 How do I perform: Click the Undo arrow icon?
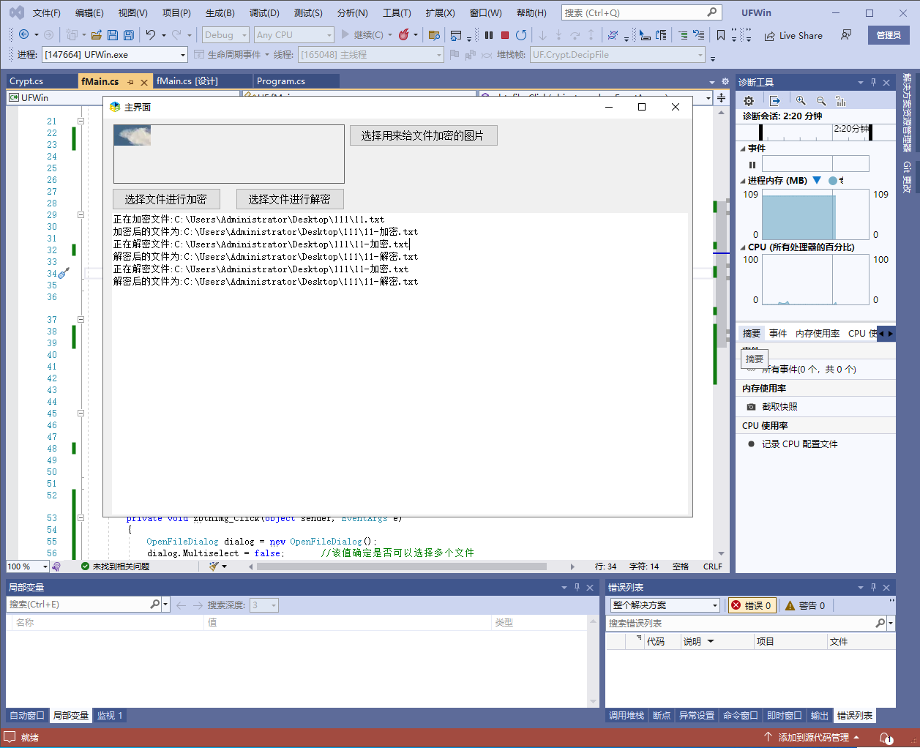tap(151, 34)
